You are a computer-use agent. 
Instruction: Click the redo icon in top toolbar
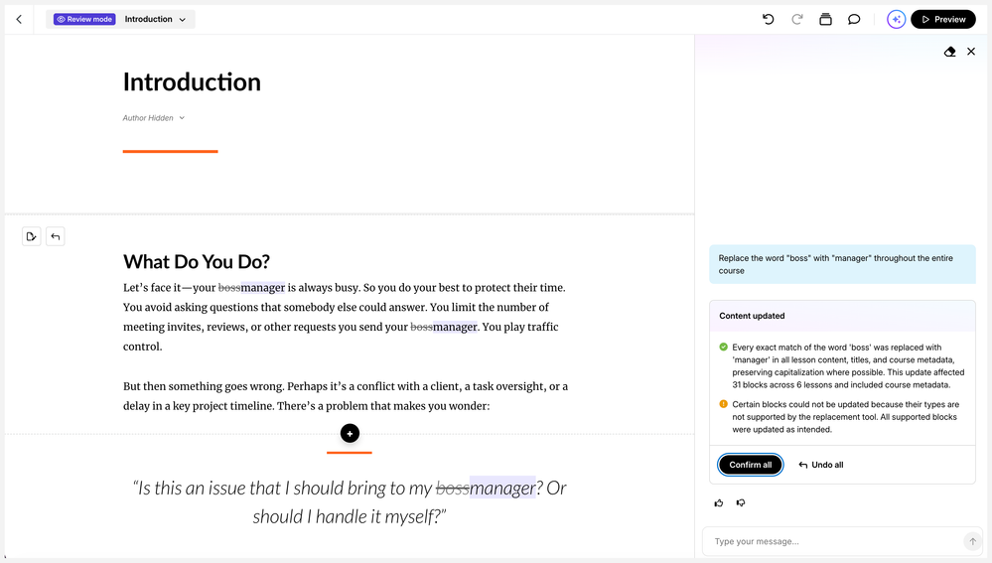797,19
